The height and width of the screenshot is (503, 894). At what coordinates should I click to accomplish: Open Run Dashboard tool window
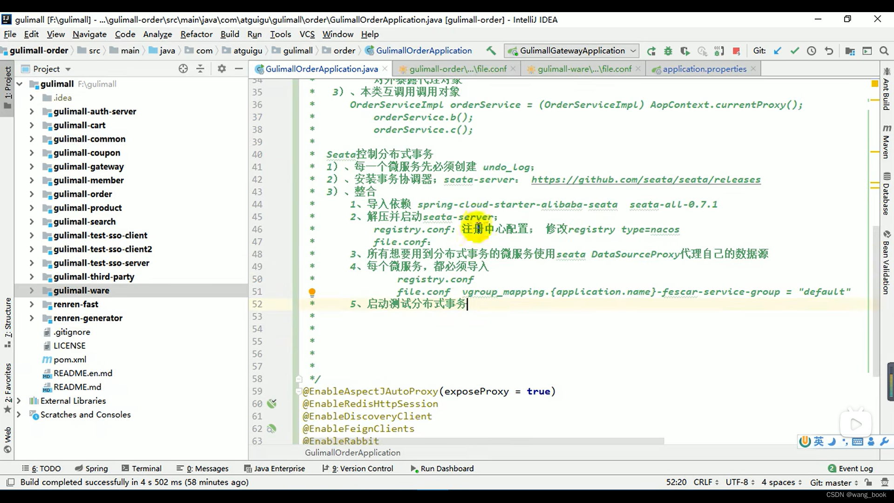click(x=442, y=469)
